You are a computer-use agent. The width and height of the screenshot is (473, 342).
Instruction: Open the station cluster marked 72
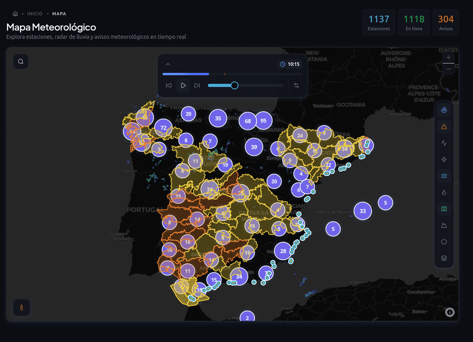(x=163, y=128)
